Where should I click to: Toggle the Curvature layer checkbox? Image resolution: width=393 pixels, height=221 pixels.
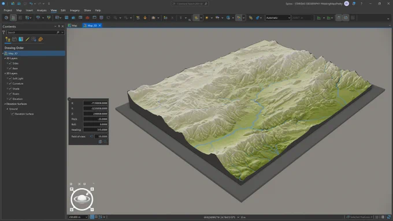tap(10, 84)
